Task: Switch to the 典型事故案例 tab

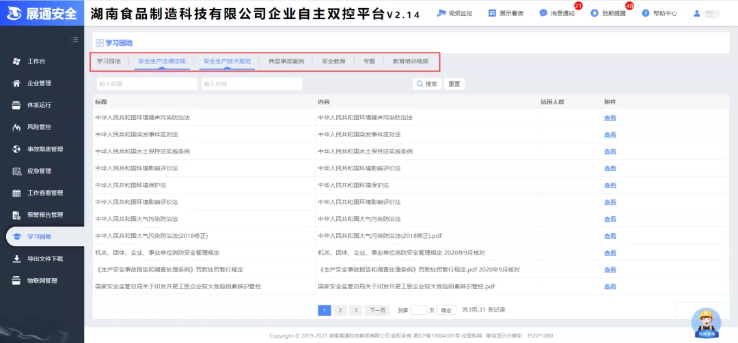Action: click(286, 61)
